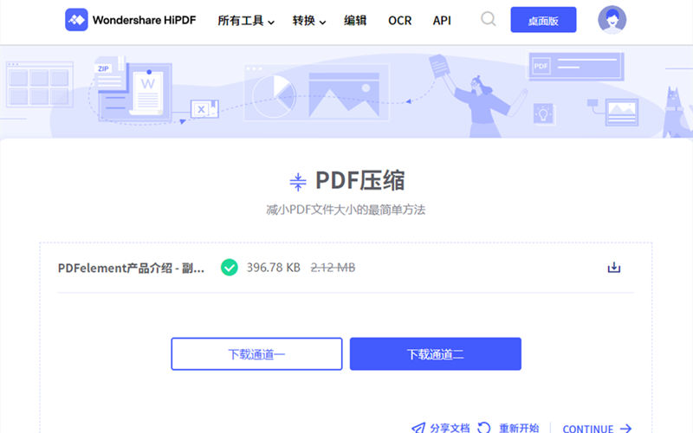Viewport: 693px width, 433px height.
Task: Click the PDF压缩 compress icon by the title
Action: (x=298, y=181)
